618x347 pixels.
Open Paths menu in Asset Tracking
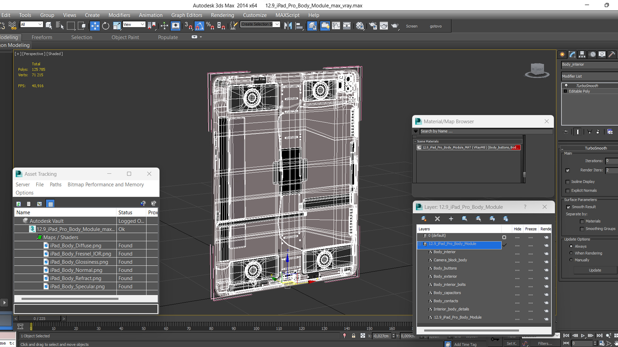(x=55, y=184)
